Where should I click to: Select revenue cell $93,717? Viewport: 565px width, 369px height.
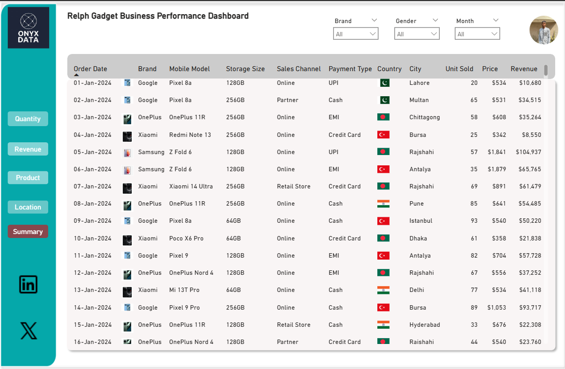[530, 308]
